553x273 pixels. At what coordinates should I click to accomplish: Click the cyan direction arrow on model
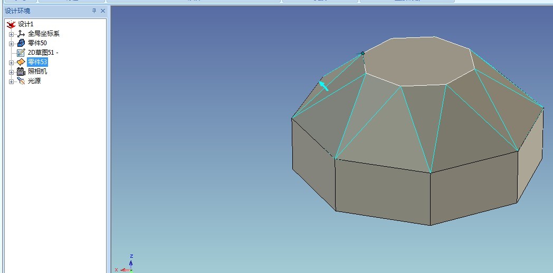[x=323, y=85]
